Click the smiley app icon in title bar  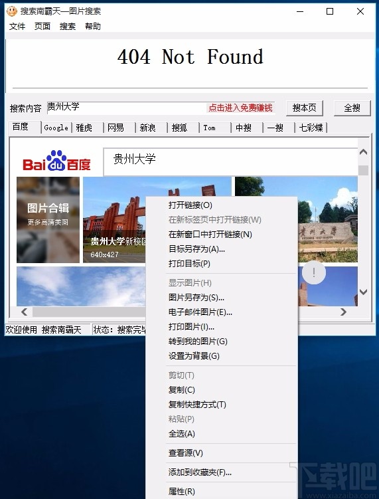tap(12, 11)
